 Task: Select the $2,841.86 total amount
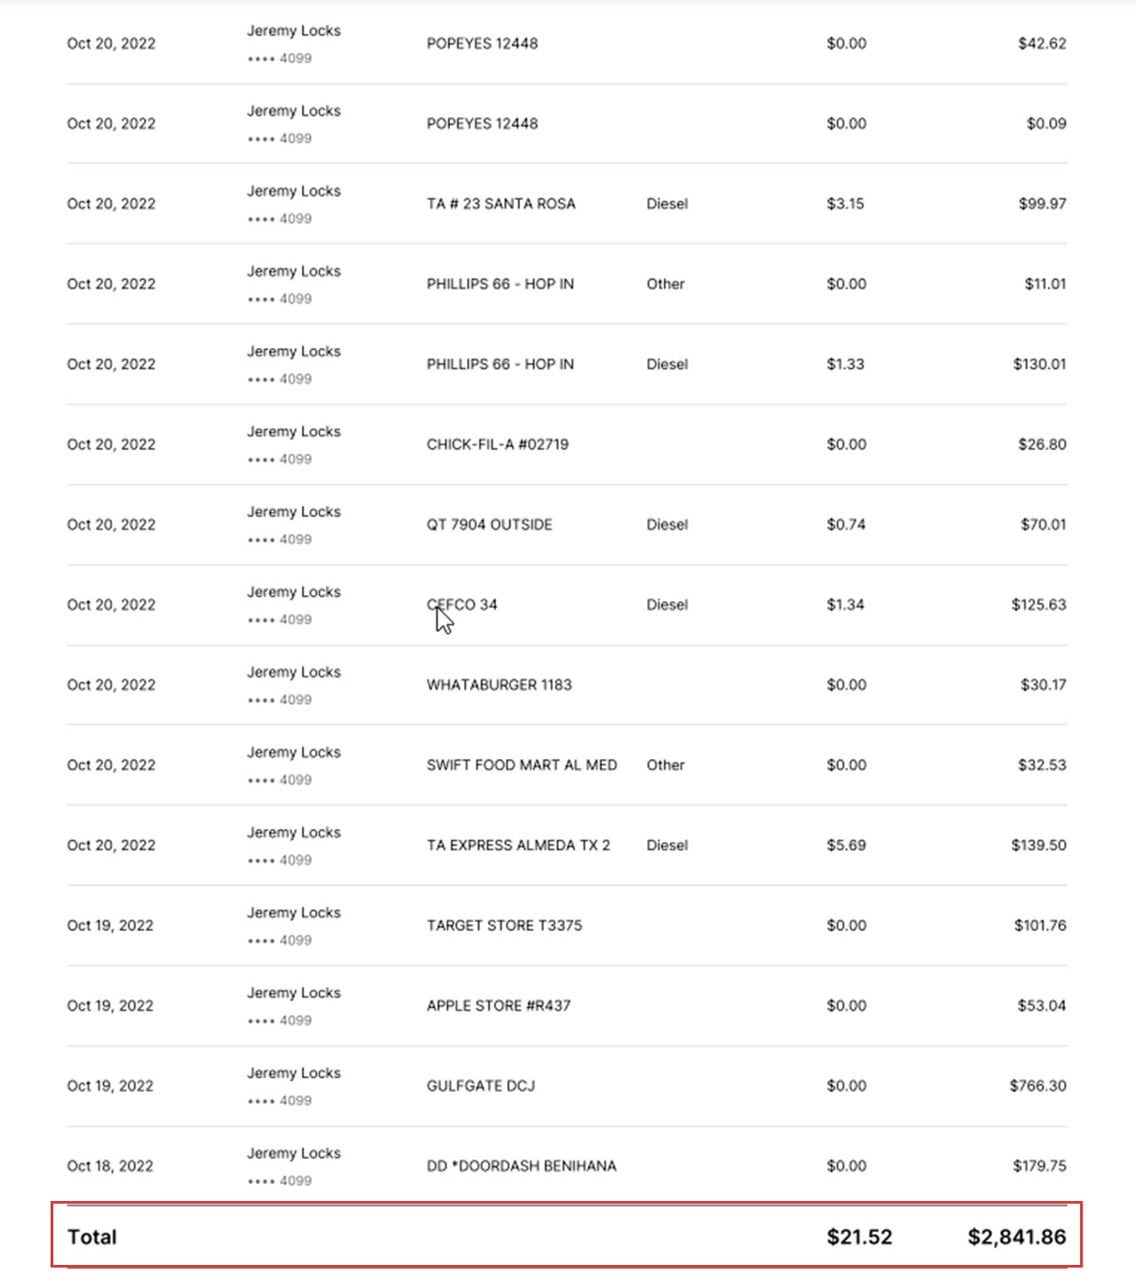coord(1017,1237)
